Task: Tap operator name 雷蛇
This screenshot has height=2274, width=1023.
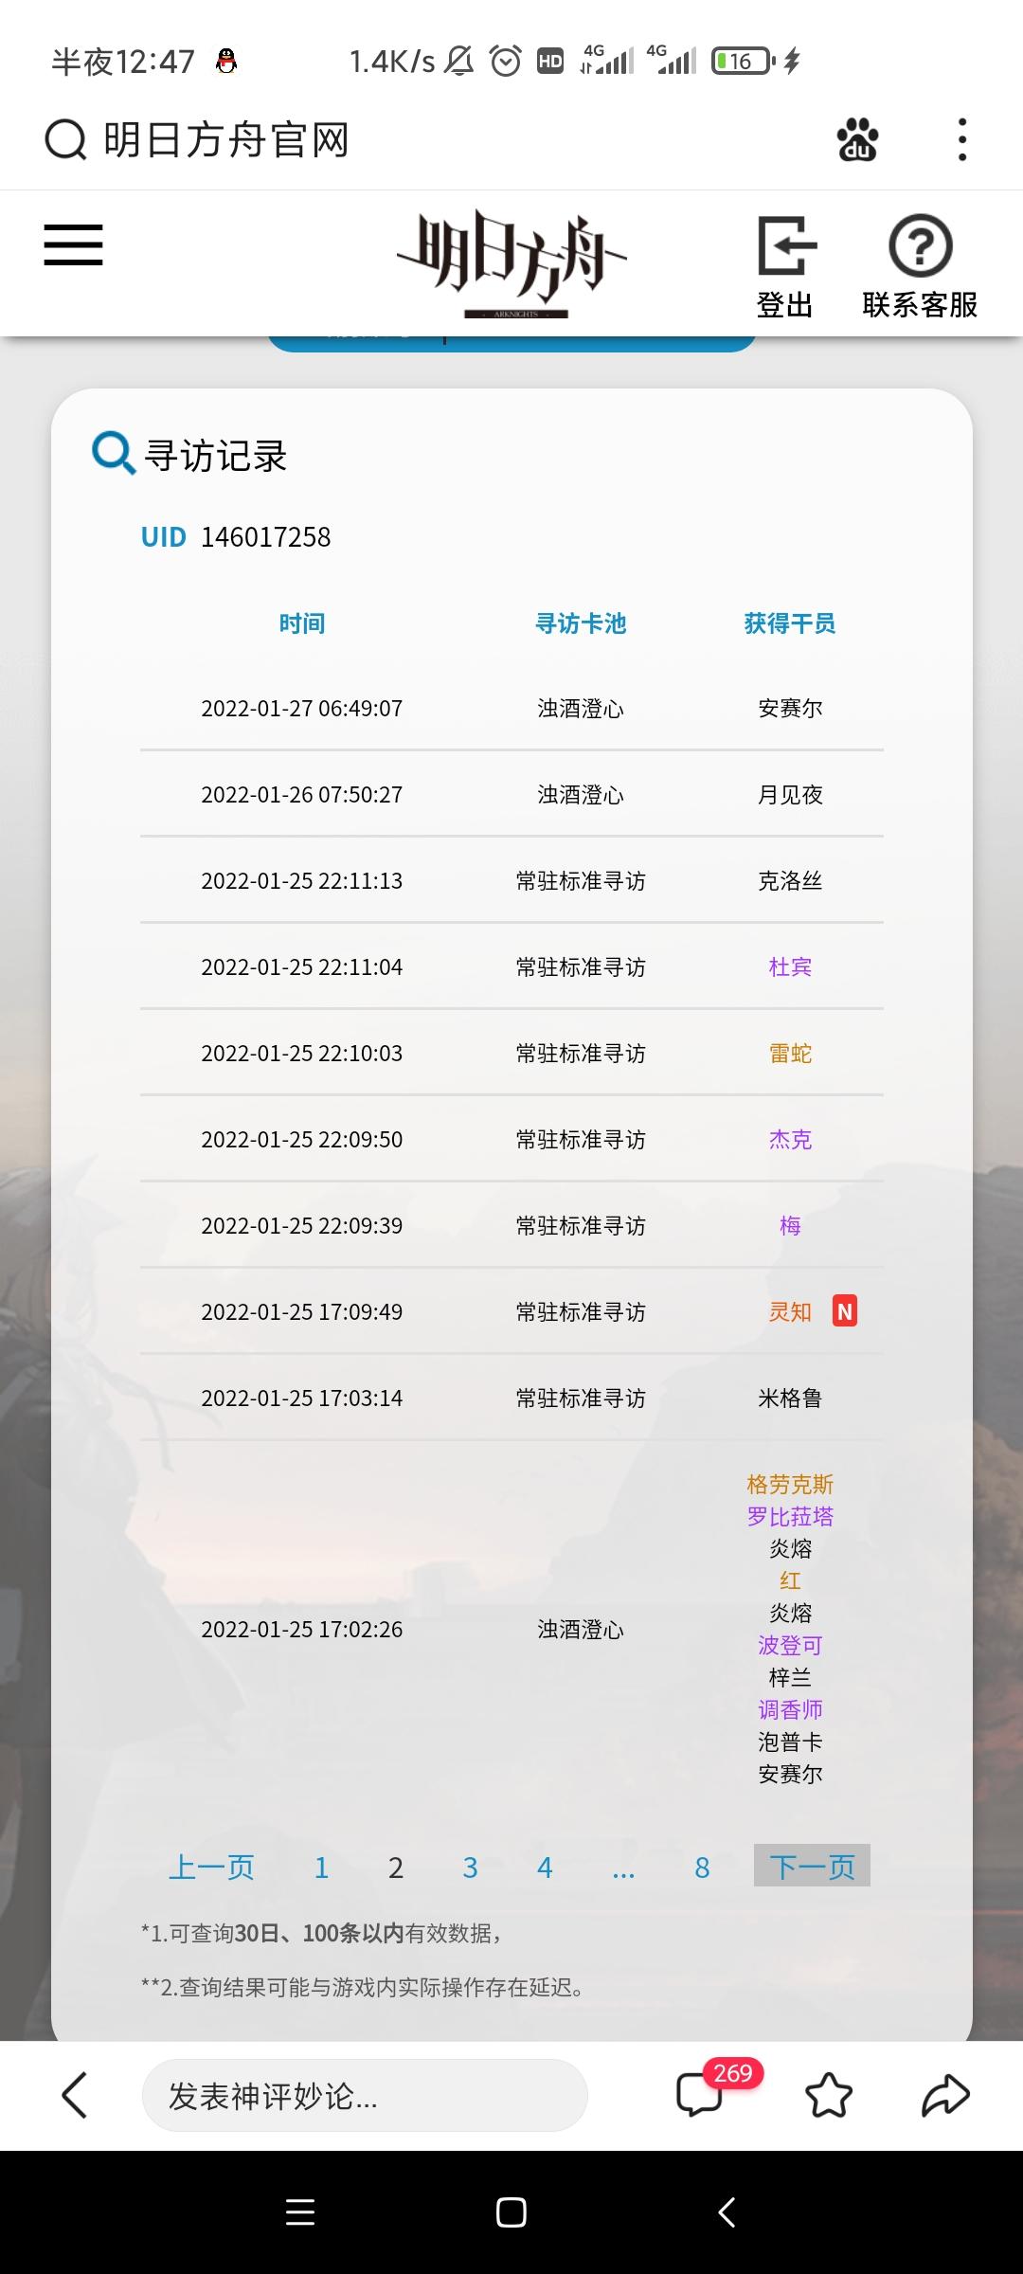Action: point(790,1054)
